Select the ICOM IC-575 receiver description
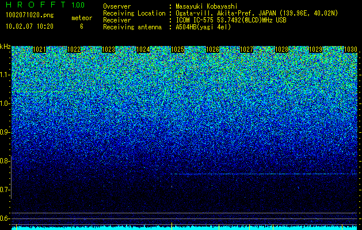 coord(231,20)
